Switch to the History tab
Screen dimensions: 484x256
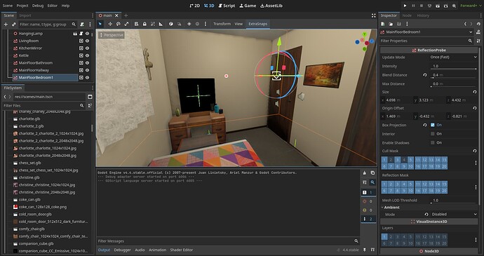(423, 15)
